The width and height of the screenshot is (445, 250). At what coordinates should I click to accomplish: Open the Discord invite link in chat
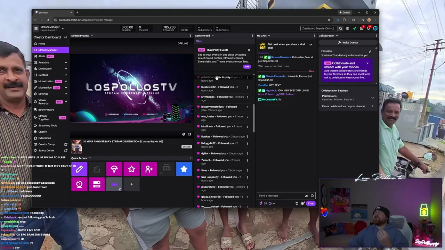[276, 94]
